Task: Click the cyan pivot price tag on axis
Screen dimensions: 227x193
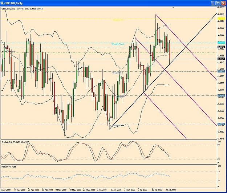Action: 221,43
